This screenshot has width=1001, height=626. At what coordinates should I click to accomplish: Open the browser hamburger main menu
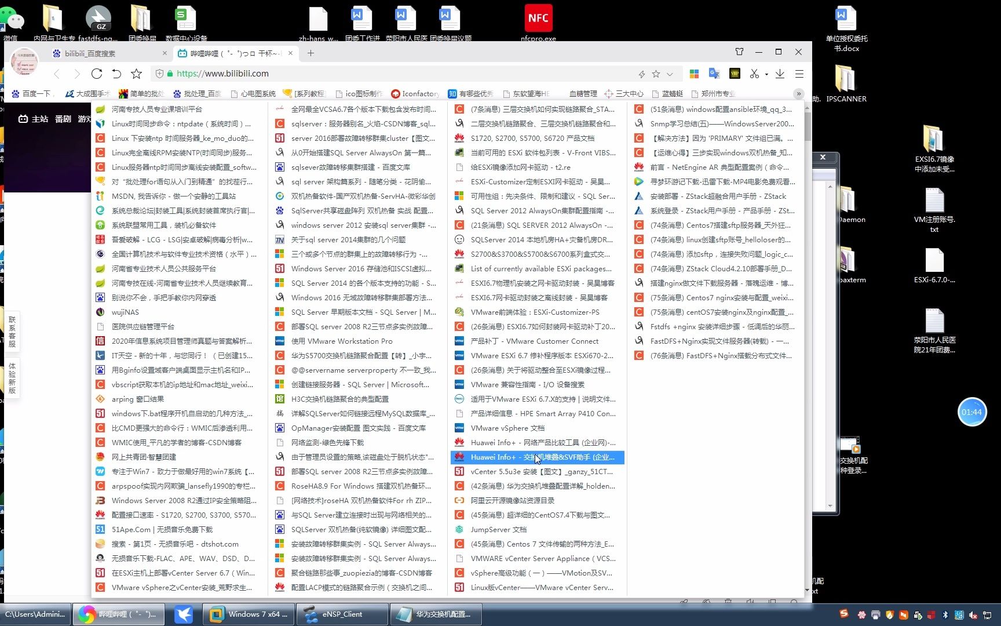[799, 74]
